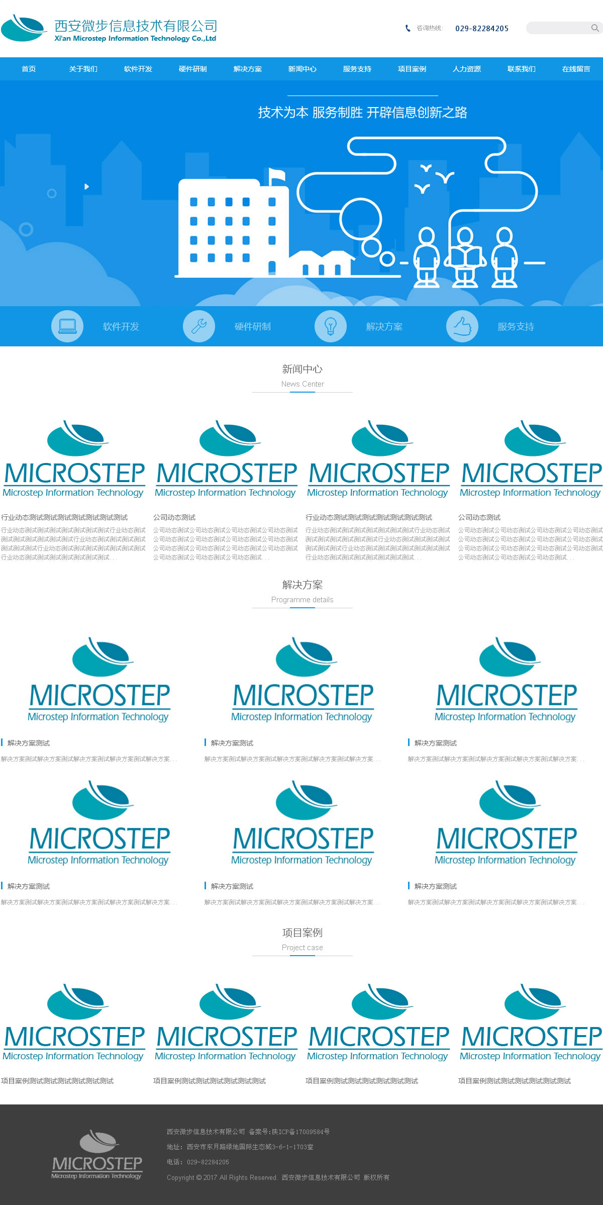Click the laptop icon for 软件开发
This screenshot has width=603, height=1205.
tap(67, 326)
